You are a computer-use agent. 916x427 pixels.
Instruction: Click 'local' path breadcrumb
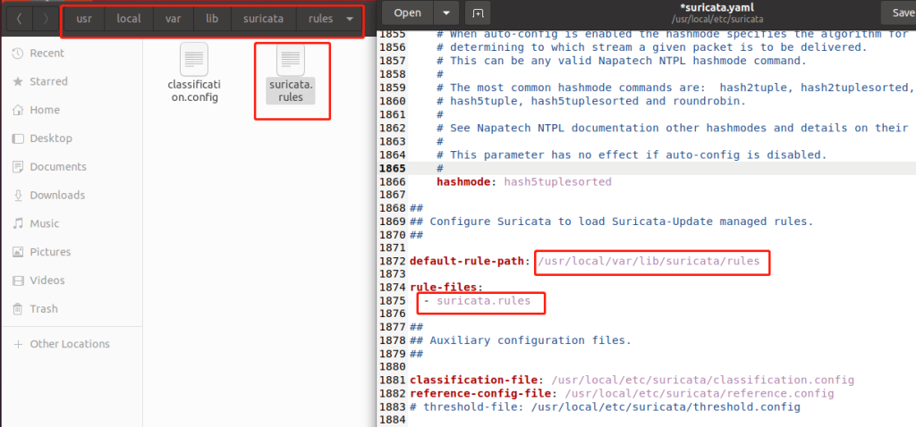pyautogui.click(x=129, y=19)
